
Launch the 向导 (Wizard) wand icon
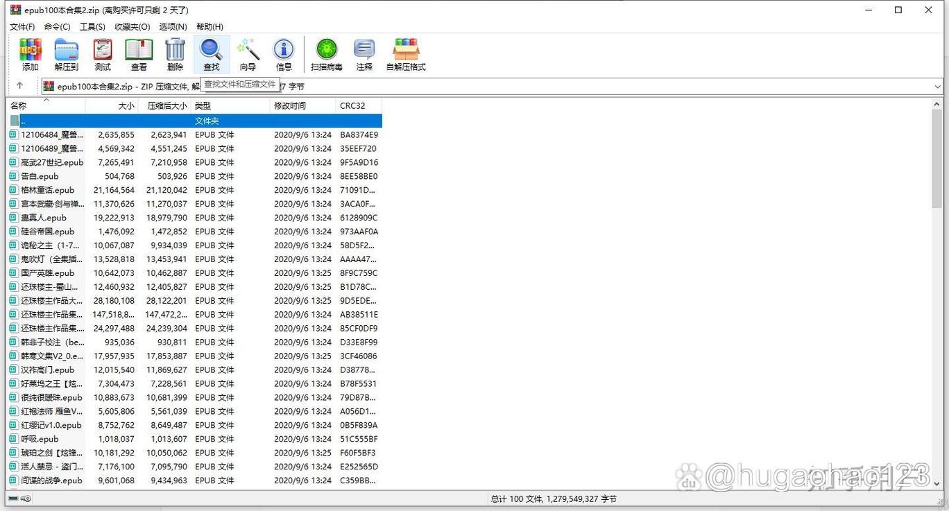point(248,54)
